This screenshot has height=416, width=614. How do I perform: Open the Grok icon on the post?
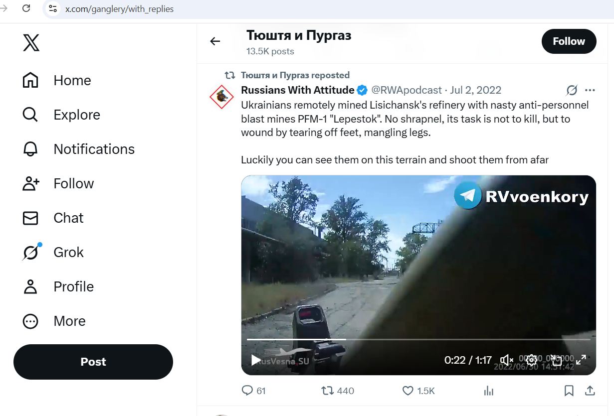tap(572, 90)
